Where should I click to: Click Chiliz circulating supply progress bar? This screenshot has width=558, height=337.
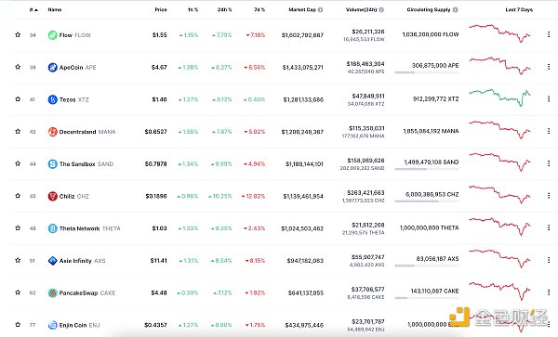[427, 201]
